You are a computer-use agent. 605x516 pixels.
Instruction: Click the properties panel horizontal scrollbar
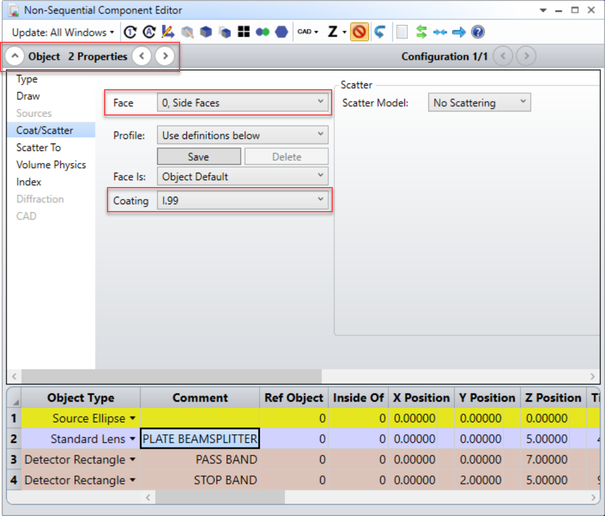(172, 376)
